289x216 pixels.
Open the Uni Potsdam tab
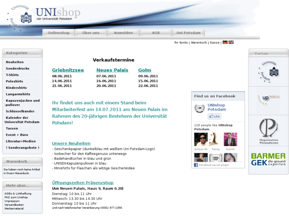click(x=188, y=33)
